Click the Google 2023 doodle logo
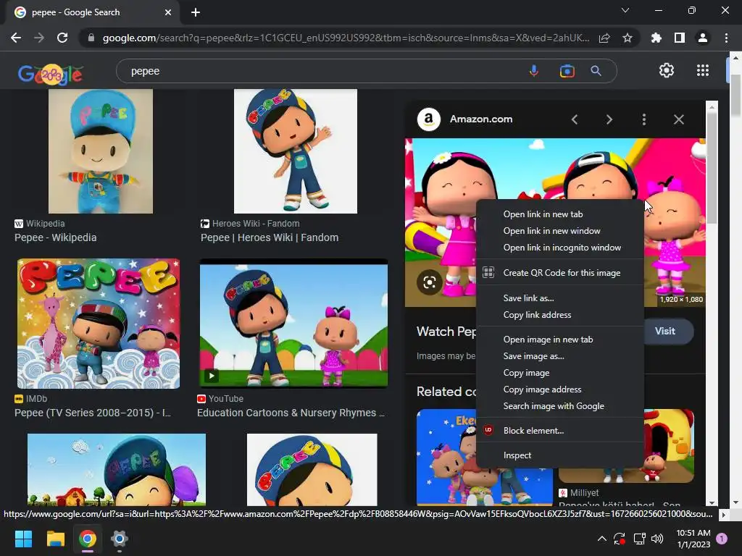Viewport: 742px width, 556px height. click(x=50, y=74)
